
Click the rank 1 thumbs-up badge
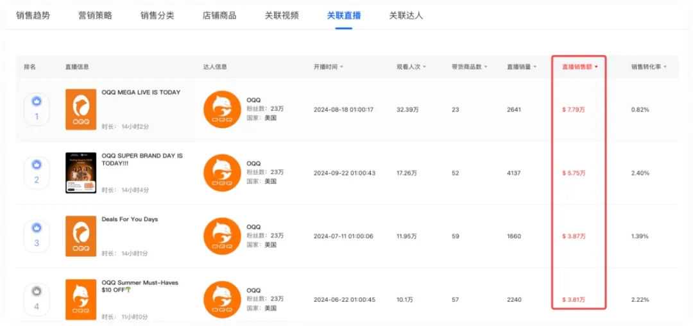[x=37, y=101]
